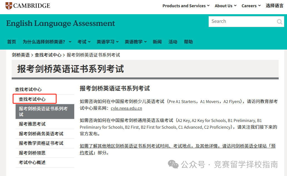
Task: Open the cyle.neea.edu.cn link
Action: coord(127,108)
